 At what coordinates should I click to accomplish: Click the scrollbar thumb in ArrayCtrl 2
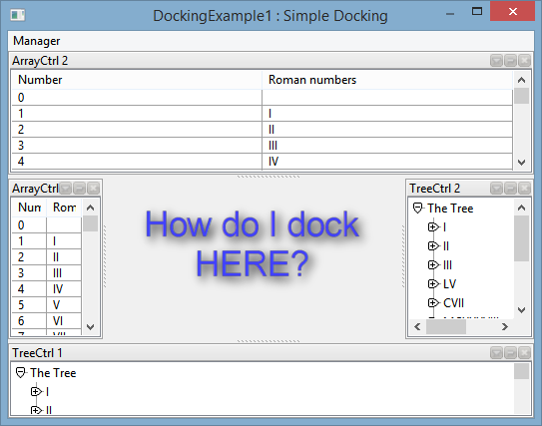tap(522, 96)
